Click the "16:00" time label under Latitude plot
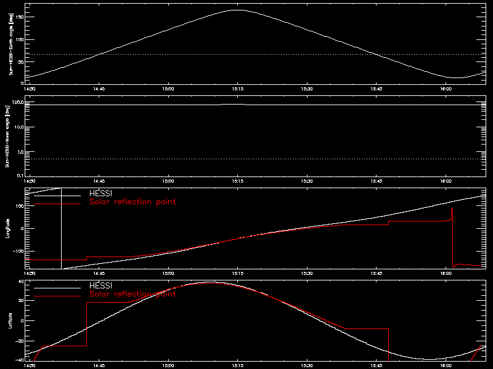This screenshot has width=493, height=369. click(446, 366)
